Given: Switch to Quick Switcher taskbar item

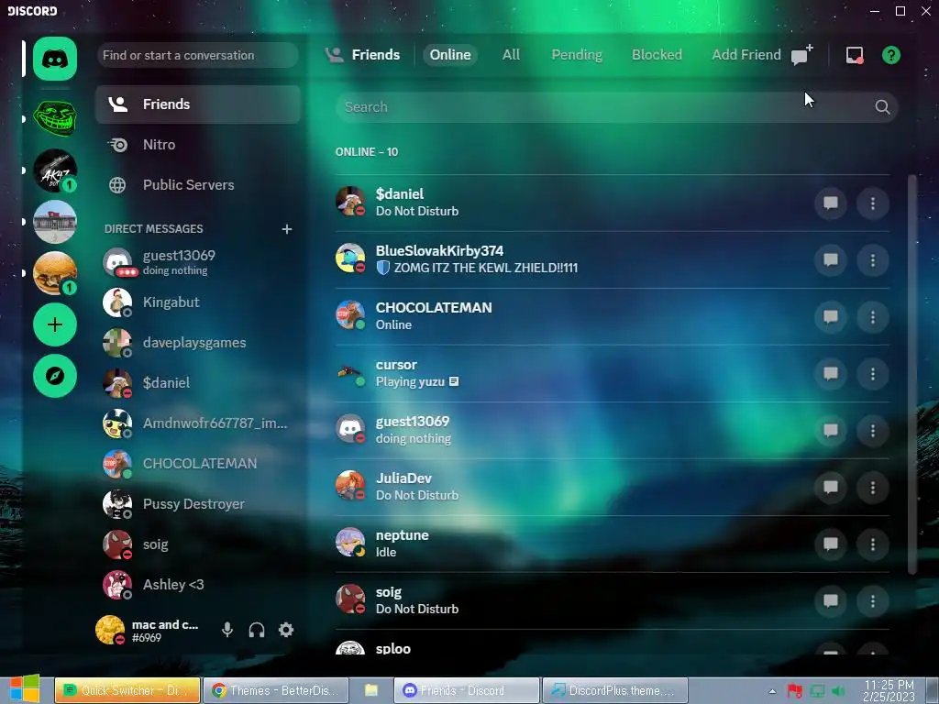Looking at the screenshot, I should click(x=127, y=690).
